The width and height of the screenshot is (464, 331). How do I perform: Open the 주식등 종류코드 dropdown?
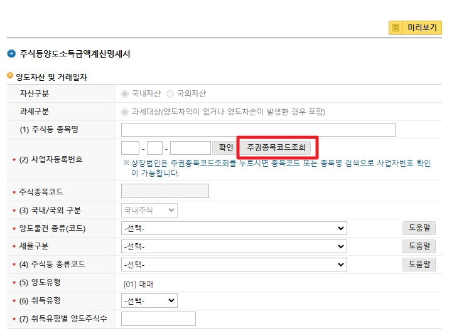pyautogui.click(x=234, y=265)
